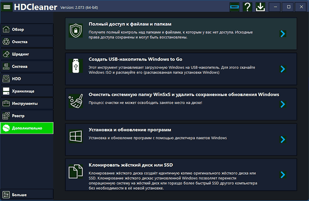The height and width of the screenshot is (201, 309).
Task: Click the download update icon in title bar
Action: pyautogui.click(x=260, y=7)
